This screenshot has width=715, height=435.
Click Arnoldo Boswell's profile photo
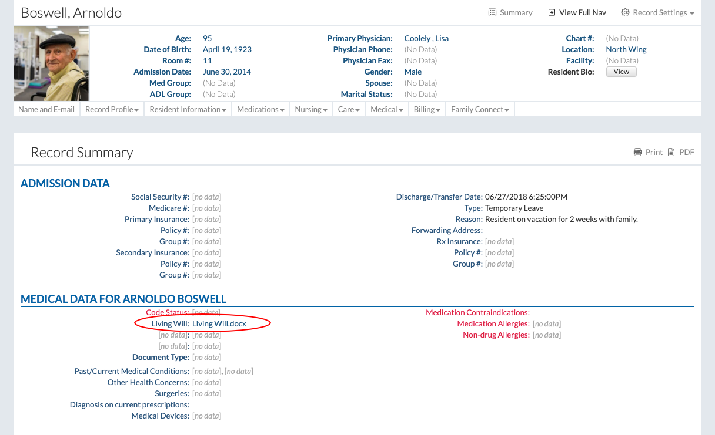pyautogui.click(x=51, y=63)
